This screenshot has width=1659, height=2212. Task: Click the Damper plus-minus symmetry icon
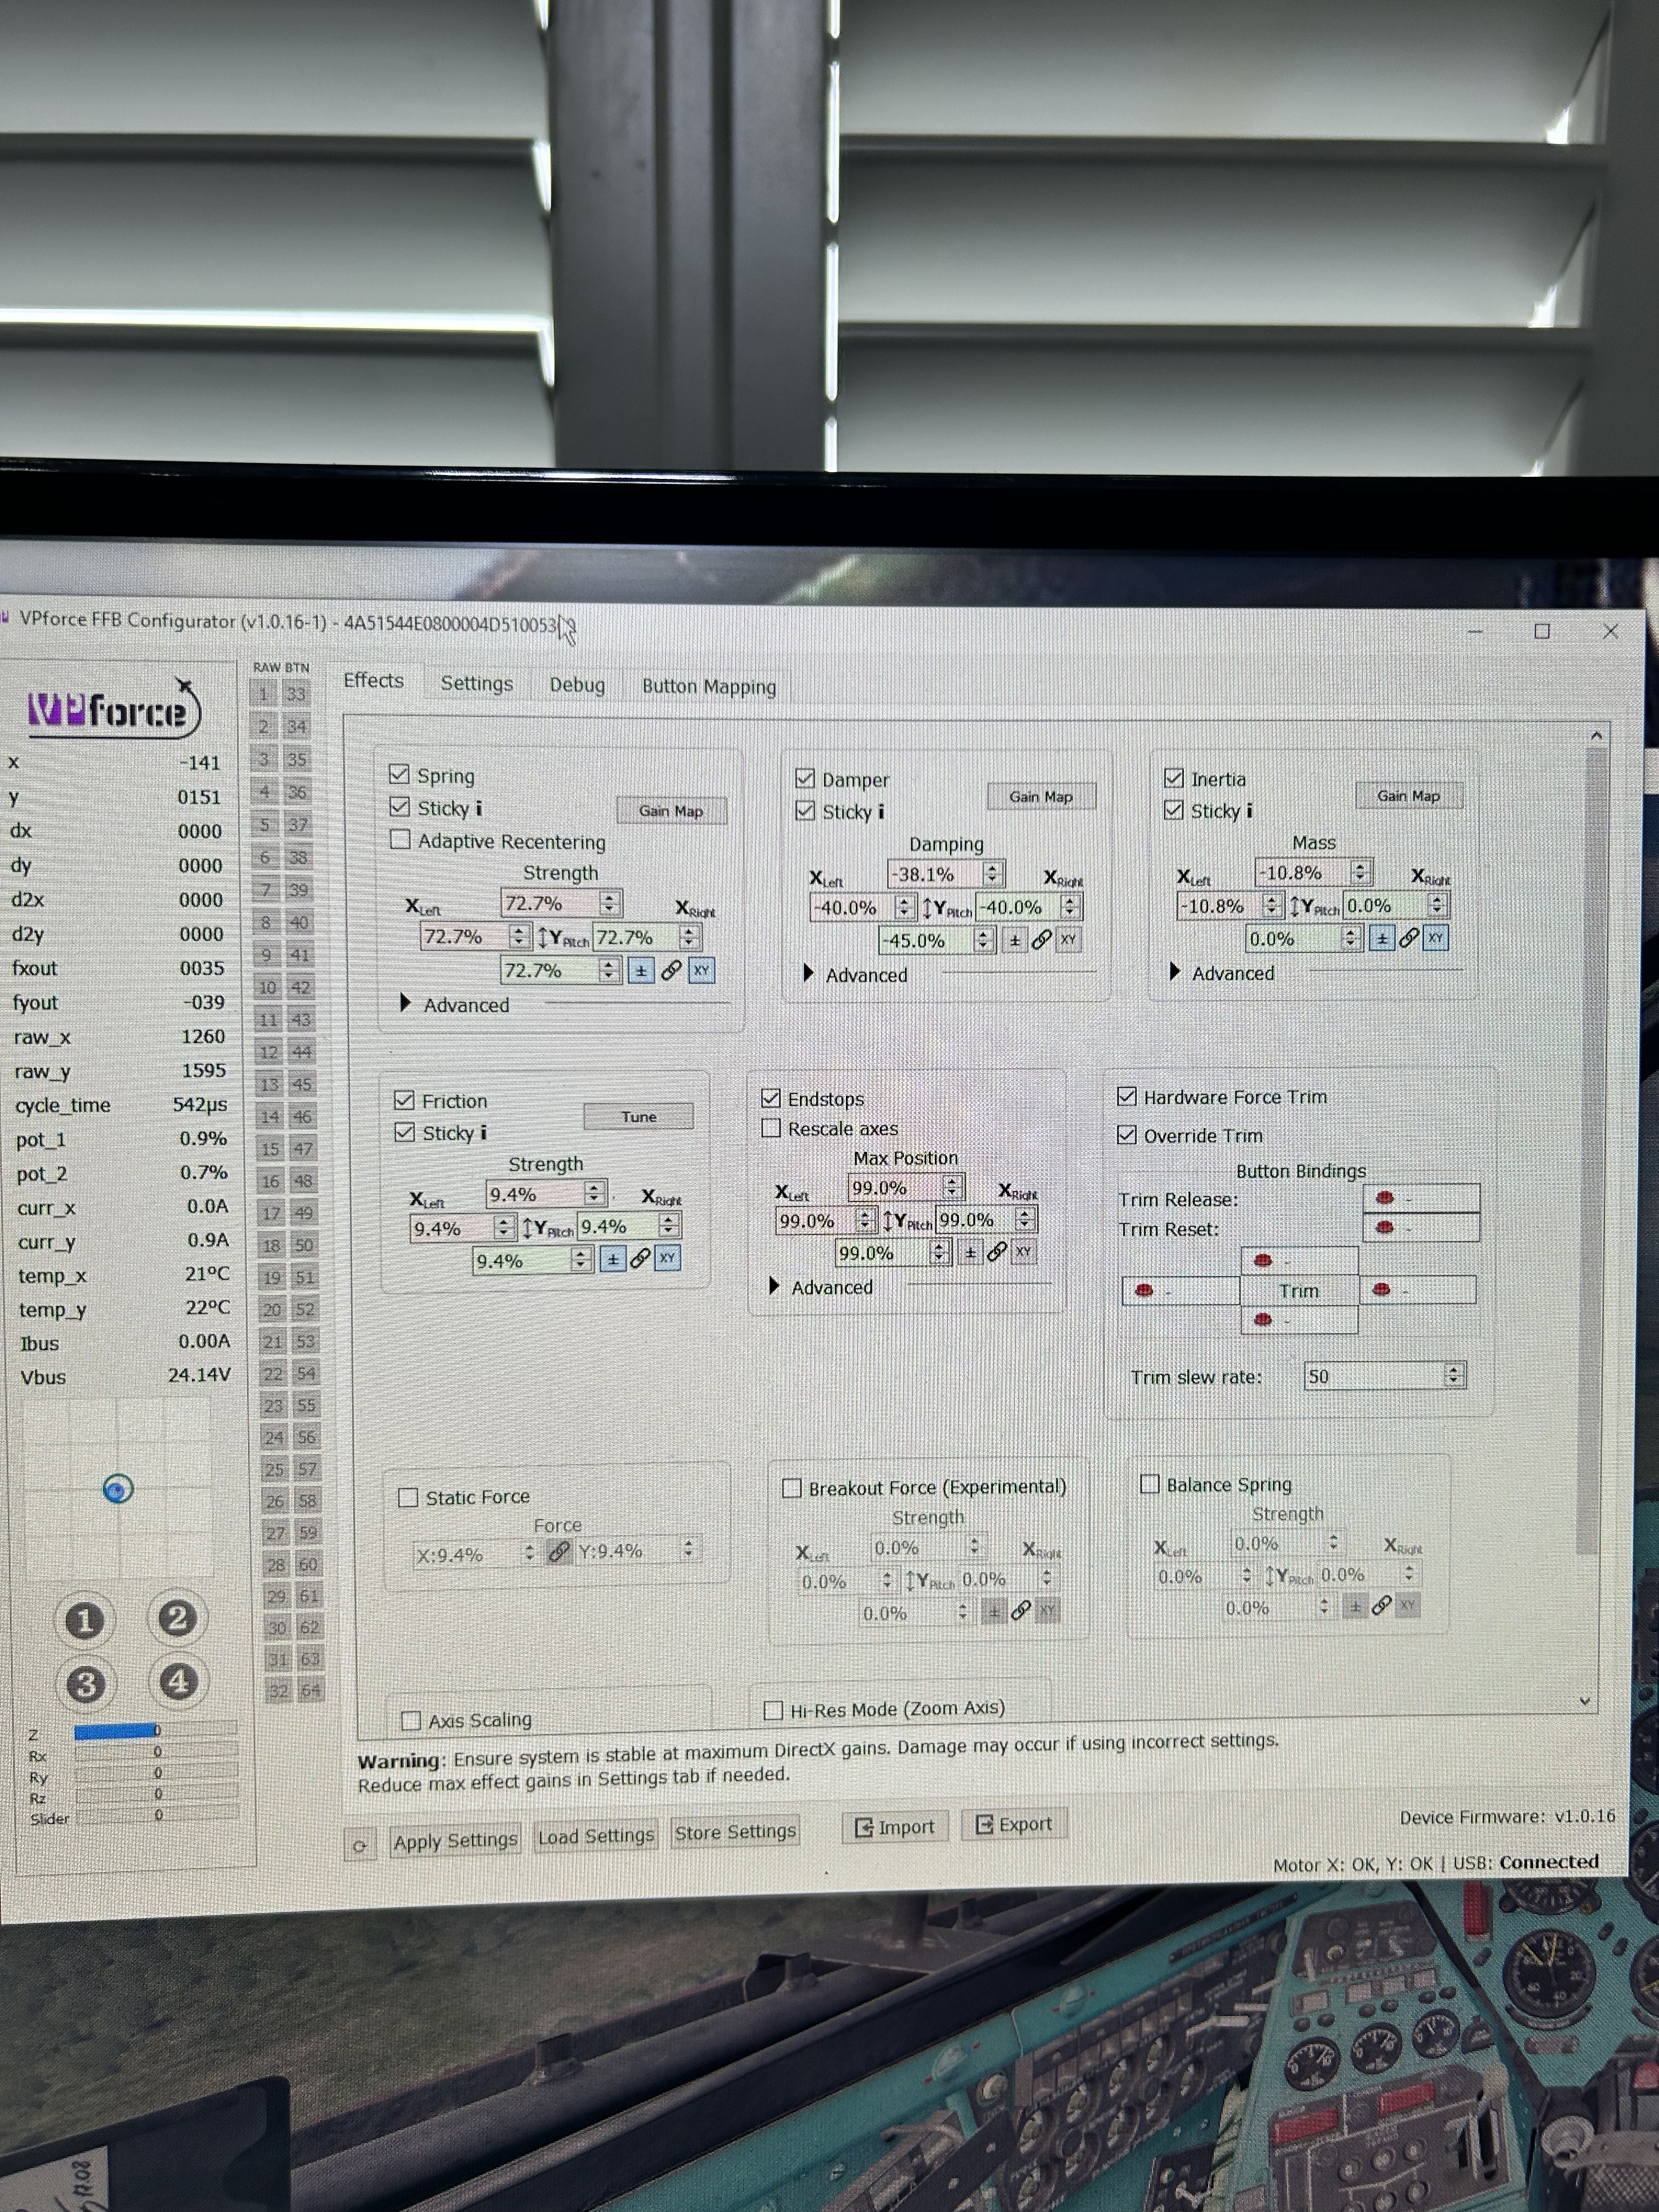point(1014,940)
